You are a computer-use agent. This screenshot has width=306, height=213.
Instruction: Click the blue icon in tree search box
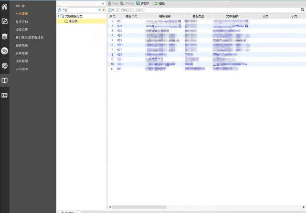[100, 10]
